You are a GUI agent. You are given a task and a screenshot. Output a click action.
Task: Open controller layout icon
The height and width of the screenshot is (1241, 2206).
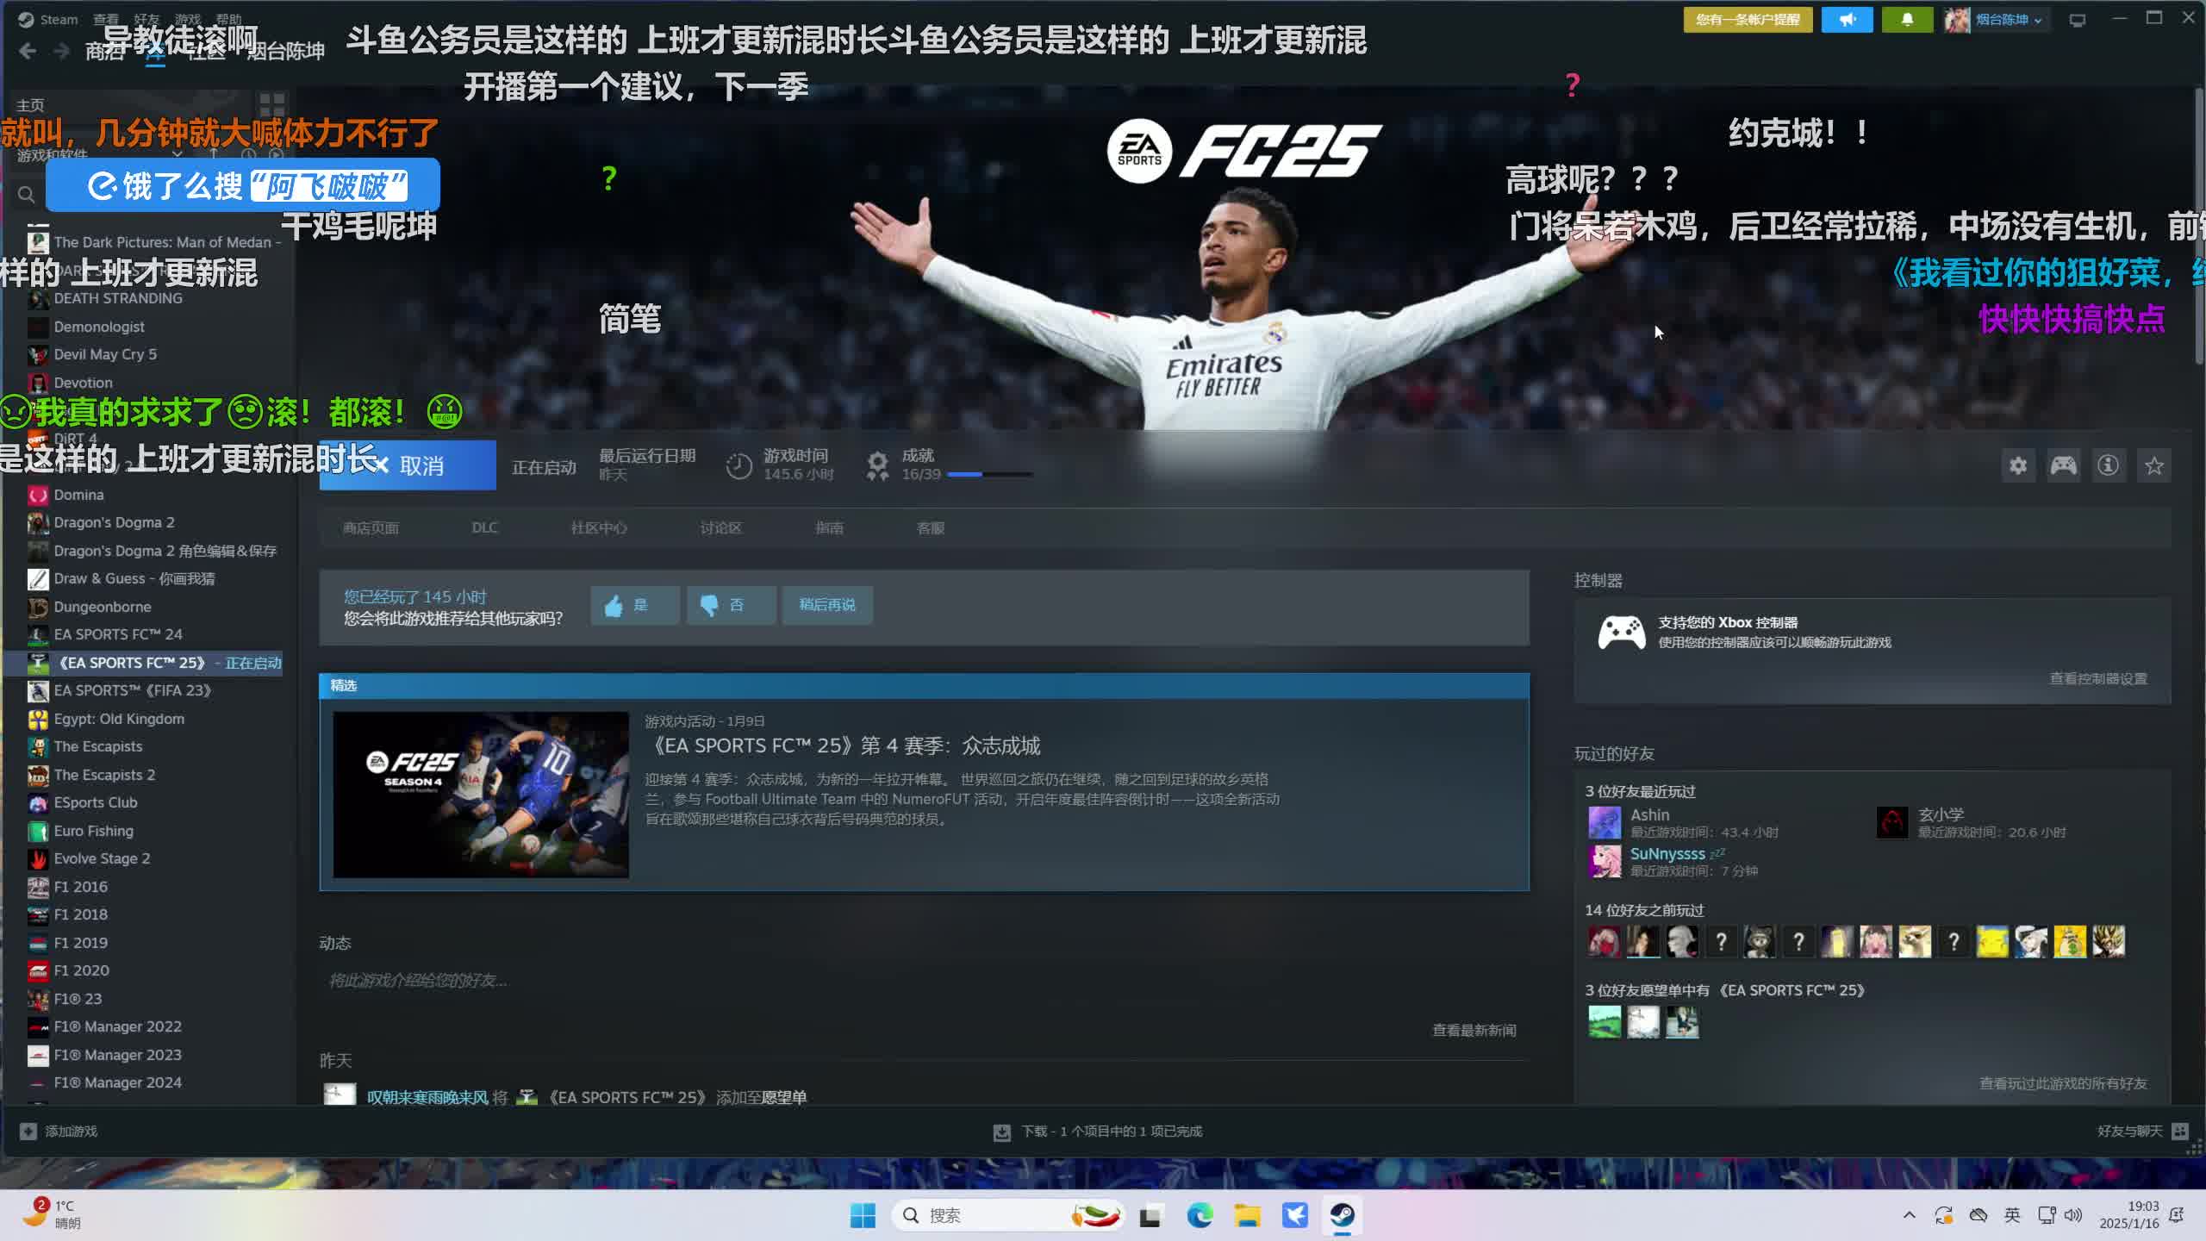pos(2063,466)
